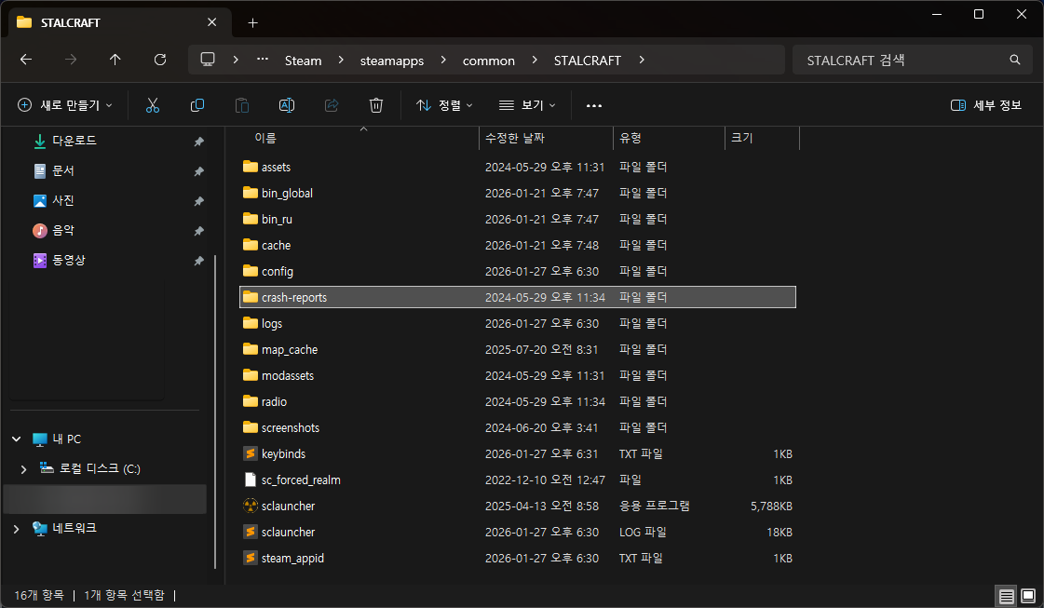Image resolution: width=1044 pixels, height=608 pixels.
Task: Switch to details list view toggle
Action: (x=1006, y=595)
